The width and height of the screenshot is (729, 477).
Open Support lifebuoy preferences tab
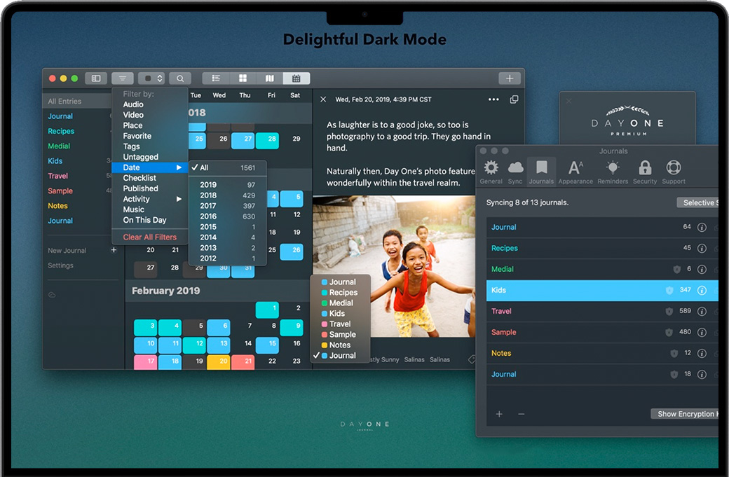click(x=674, y=172)
